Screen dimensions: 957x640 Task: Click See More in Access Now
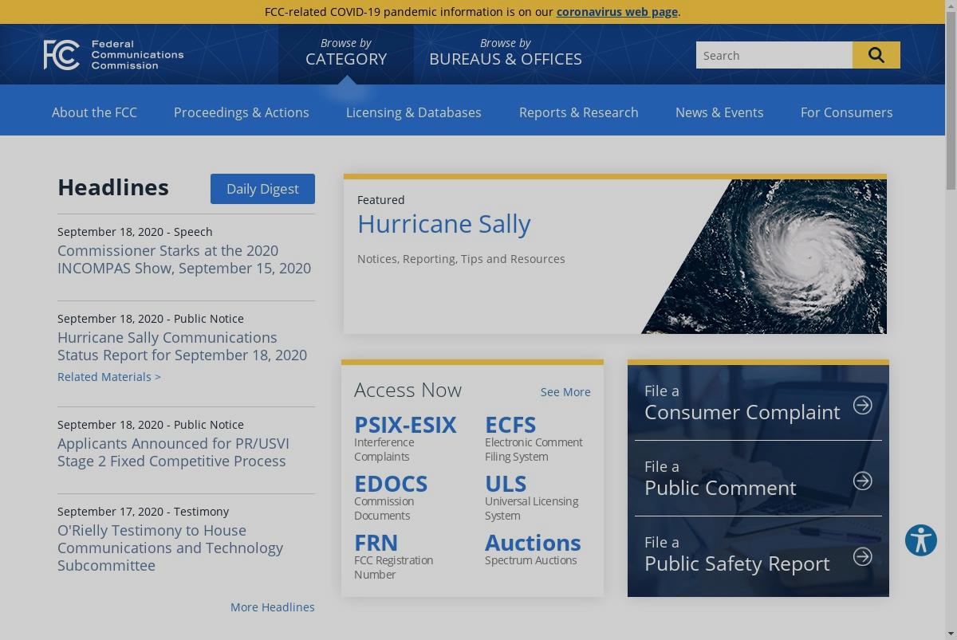565,392
